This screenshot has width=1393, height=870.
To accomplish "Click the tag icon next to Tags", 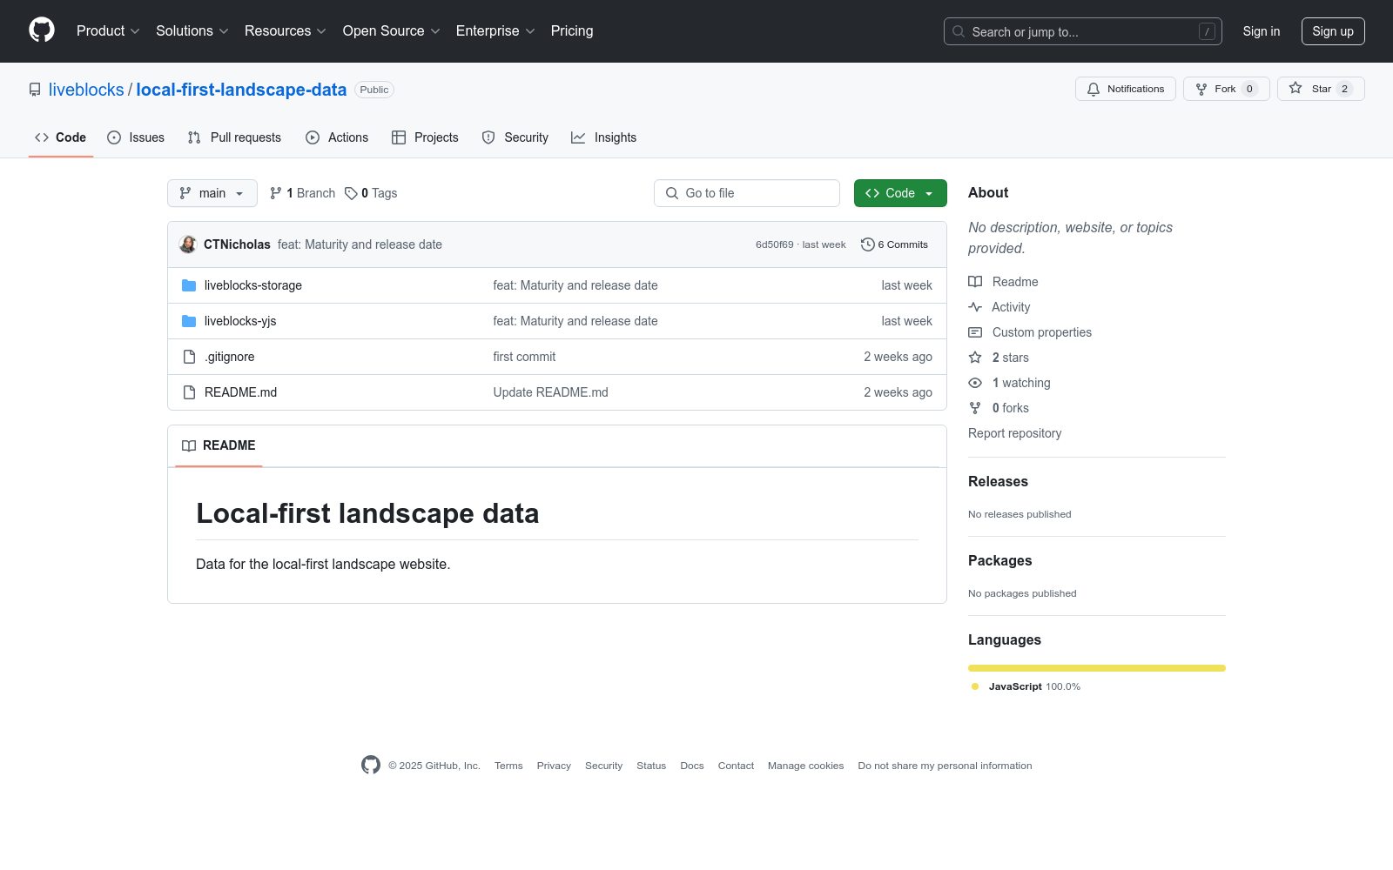I will click(x=351, y=193).
